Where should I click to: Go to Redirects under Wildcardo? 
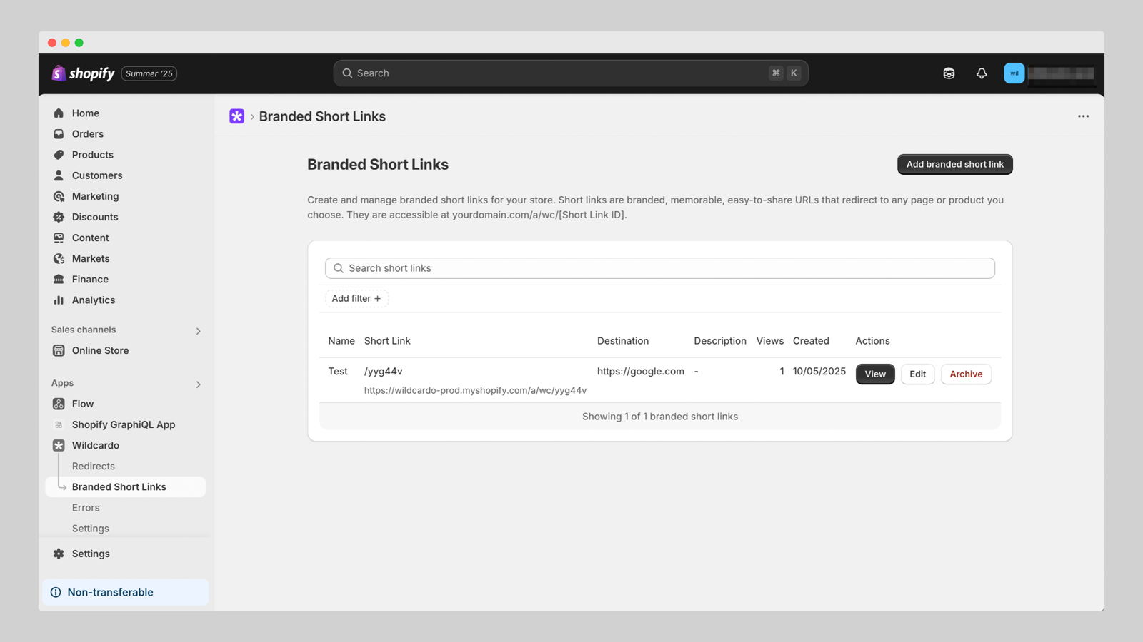[94, 466]
